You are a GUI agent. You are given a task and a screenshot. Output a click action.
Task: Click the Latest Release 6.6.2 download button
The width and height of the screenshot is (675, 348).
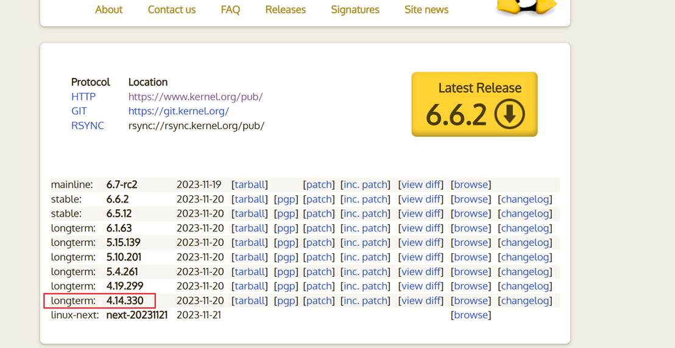pyautogui.click(x=475, y=104)
